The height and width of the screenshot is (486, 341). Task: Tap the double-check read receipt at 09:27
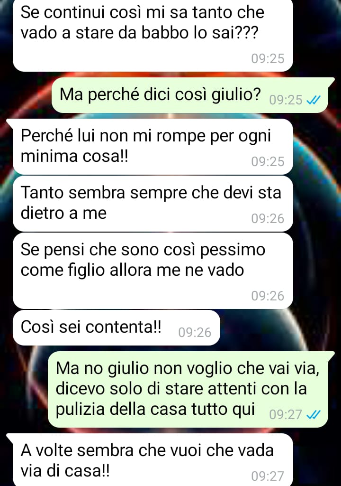point(313,414)
